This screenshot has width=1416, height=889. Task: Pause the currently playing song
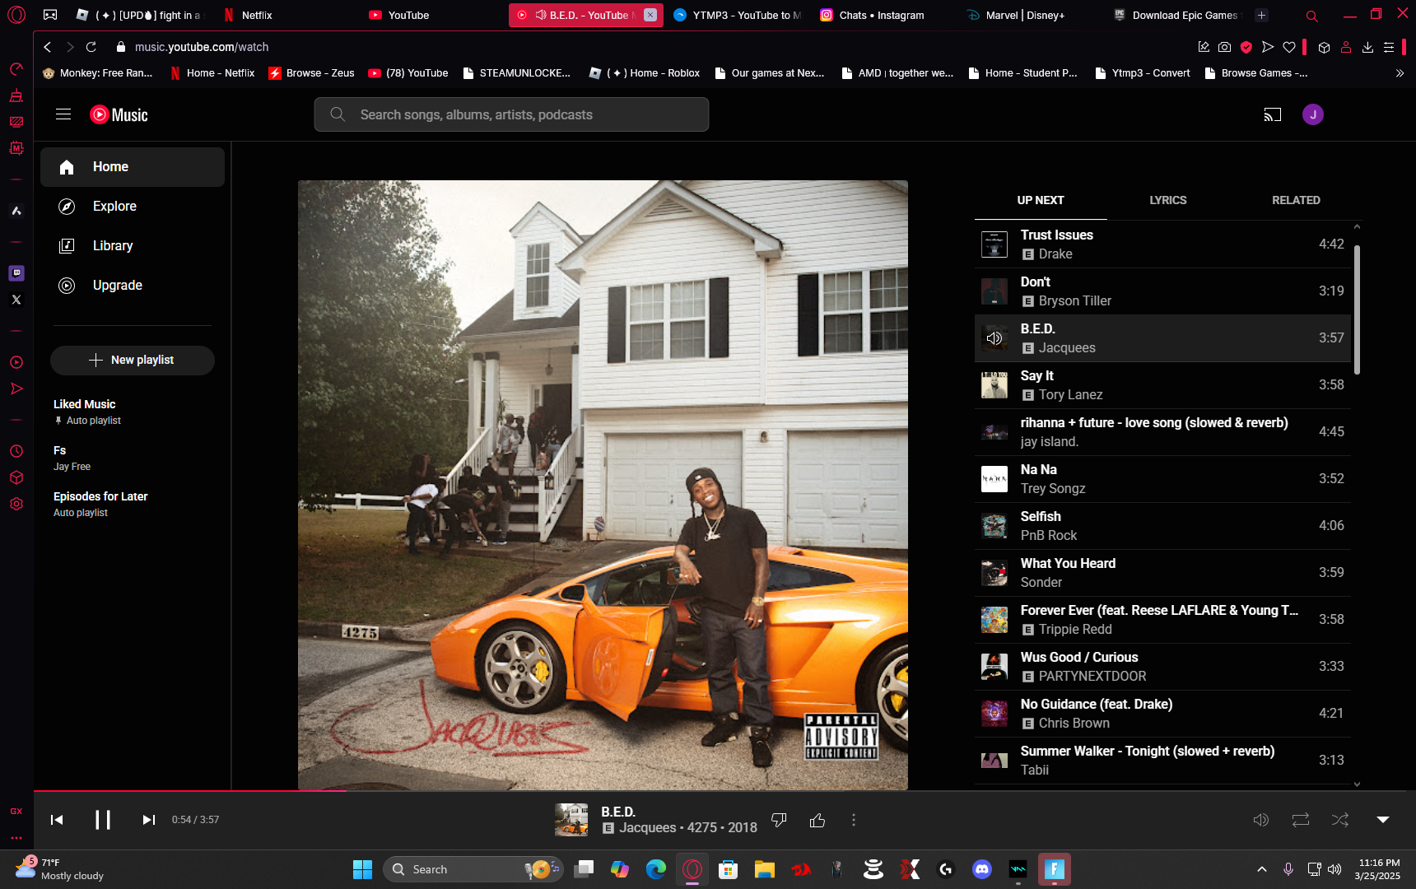(103, 820)
